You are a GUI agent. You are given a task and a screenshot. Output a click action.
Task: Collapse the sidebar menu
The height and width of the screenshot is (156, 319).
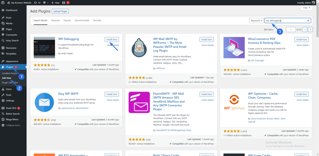[x=13, y=125]
